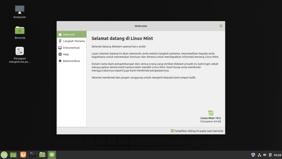
Task: Open the Dokumentasi sidebar page
Action: (x=72, y=48)
